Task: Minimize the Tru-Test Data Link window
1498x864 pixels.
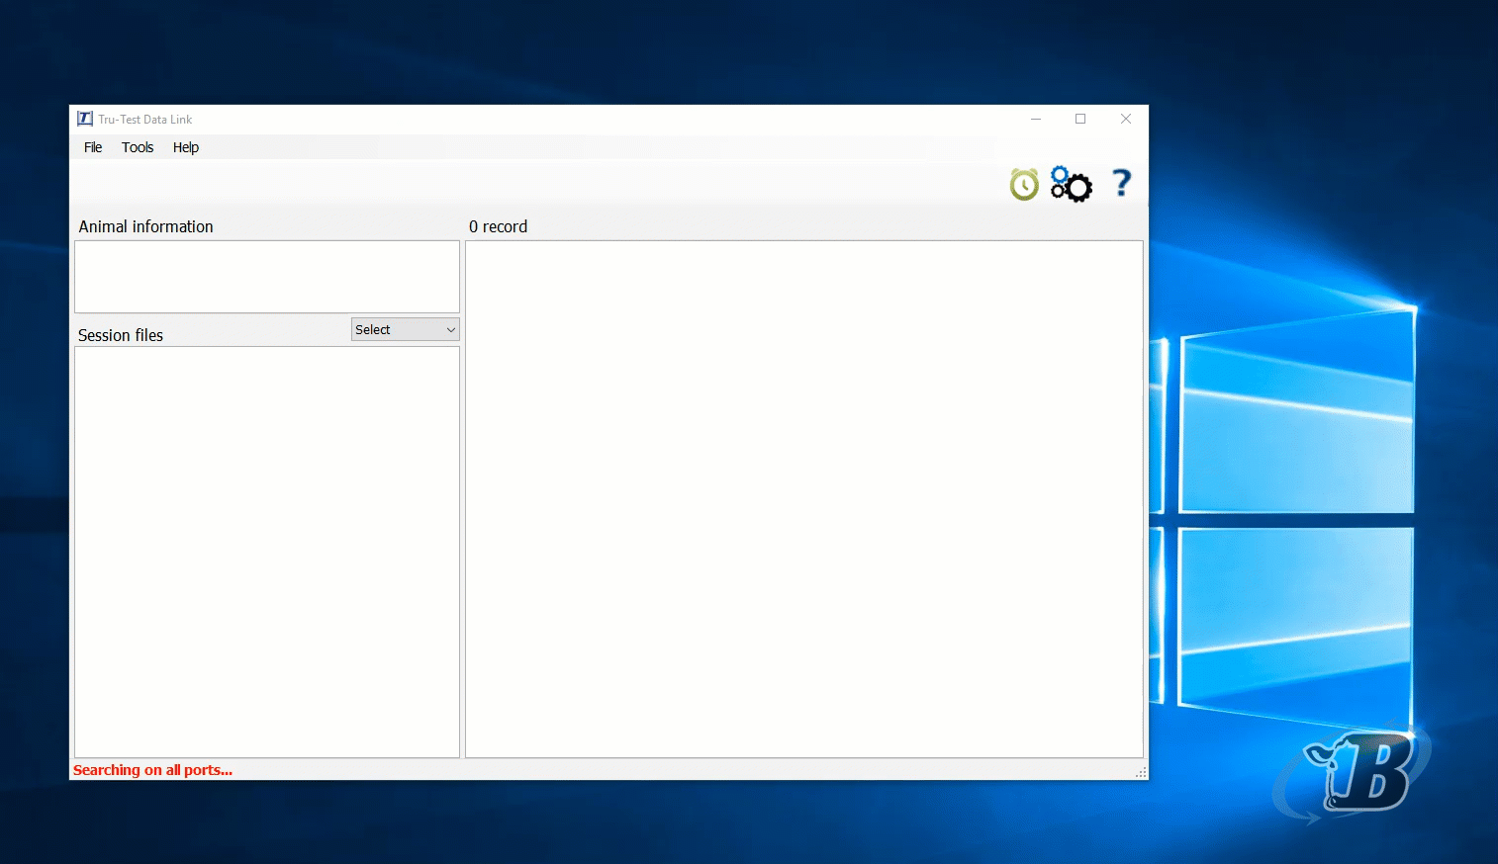Action: [1036, 119]
